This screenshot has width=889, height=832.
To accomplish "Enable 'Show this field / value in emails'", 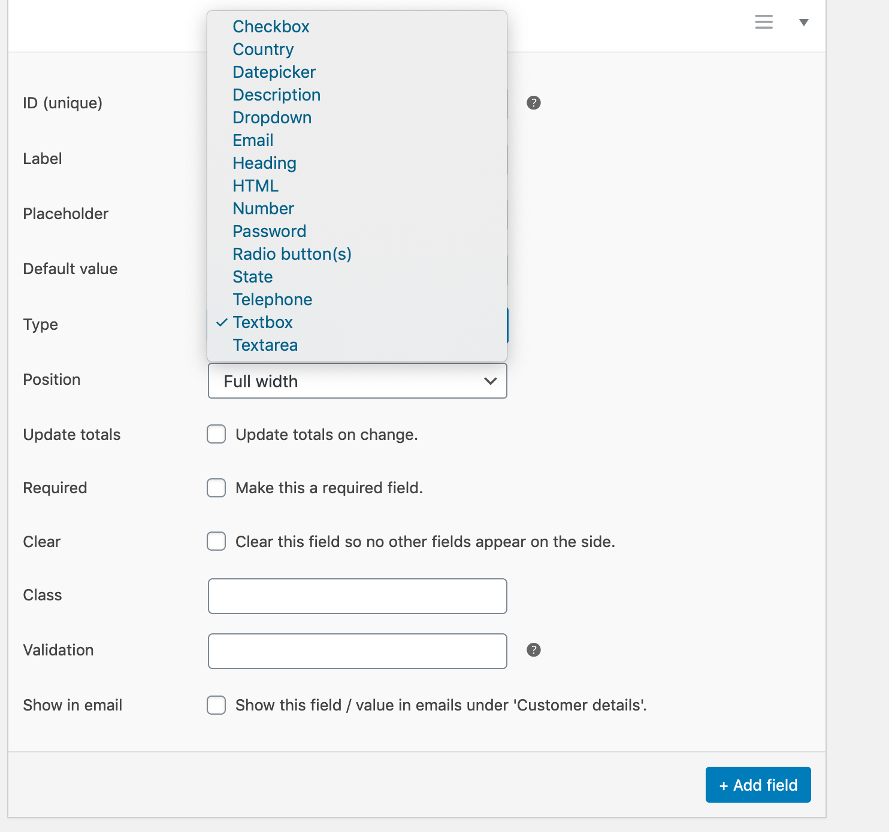I will coord(216,705).
